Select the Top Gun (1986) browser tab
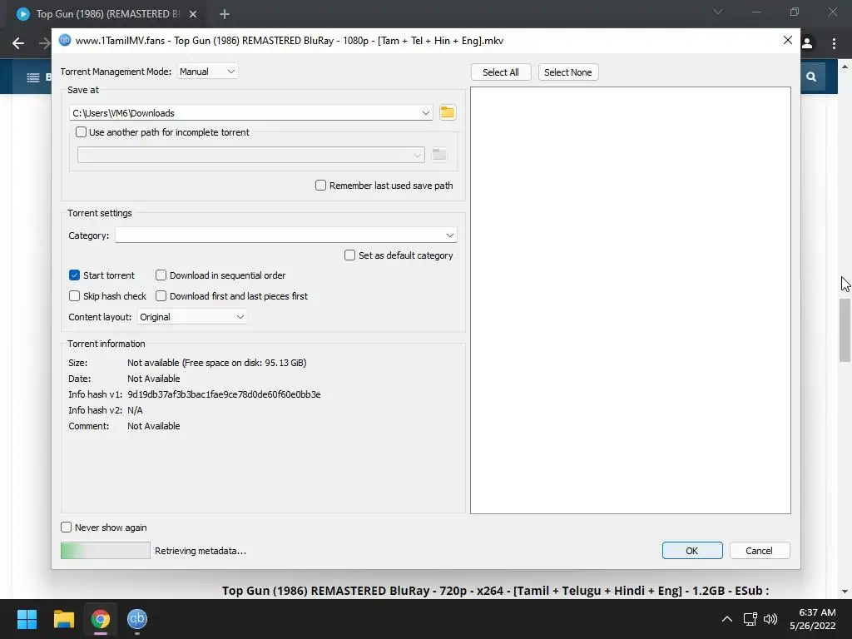852x639 pixels. (106, 14)
